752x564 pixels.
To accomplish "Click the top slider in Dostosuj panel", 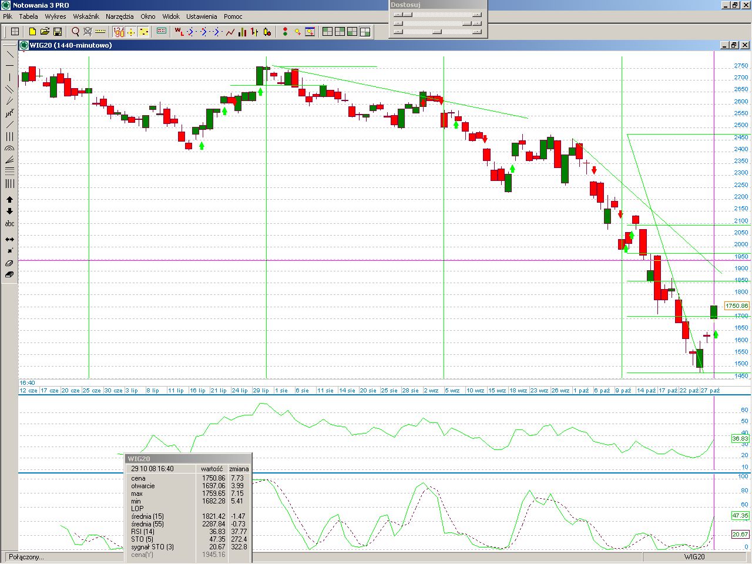I will click(x=438, y=15).
